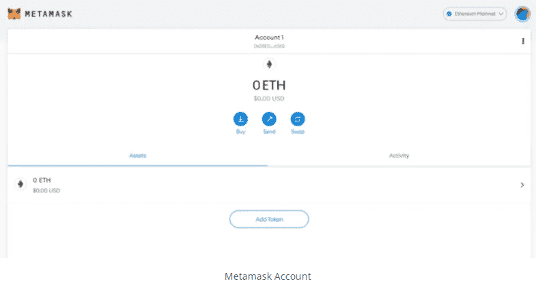Expand ETH asset with right chevron
This screenshot has width=536, height=290.
(522, 185)
